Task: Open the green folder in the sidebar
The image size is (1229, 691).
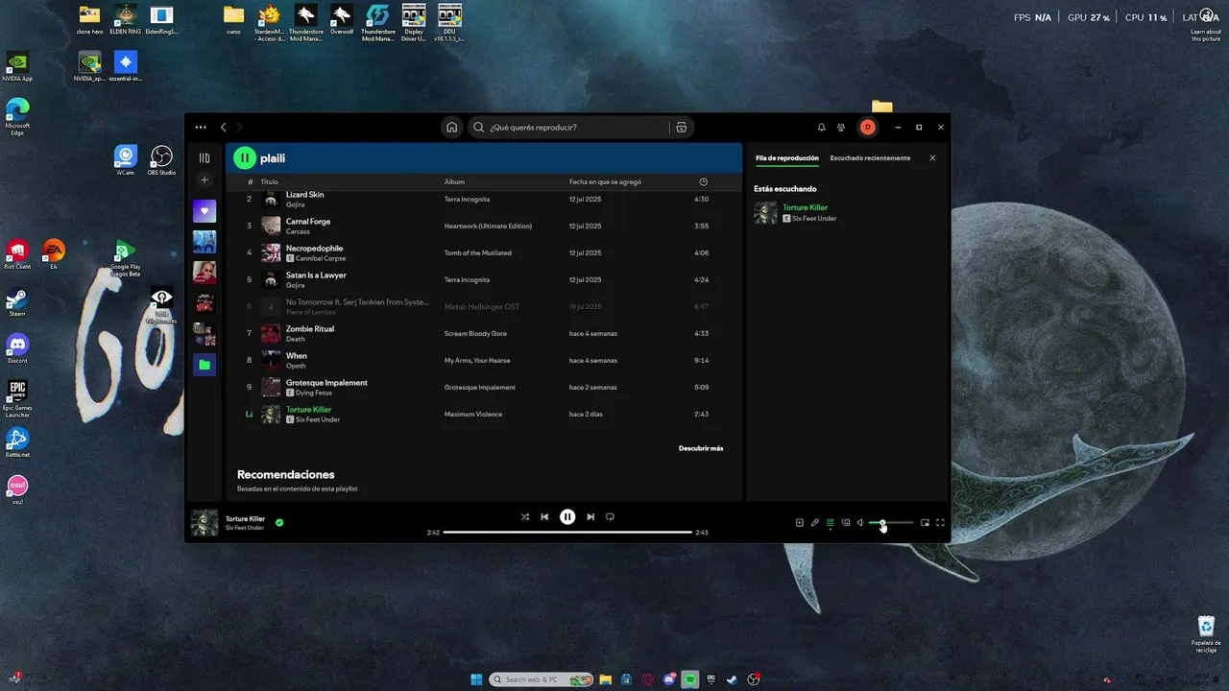Action: (x=205, y=365)
